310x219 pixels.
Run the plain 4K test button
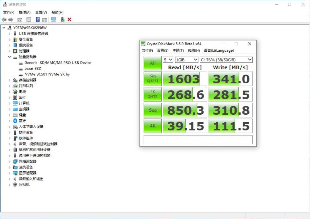(153, 126)
